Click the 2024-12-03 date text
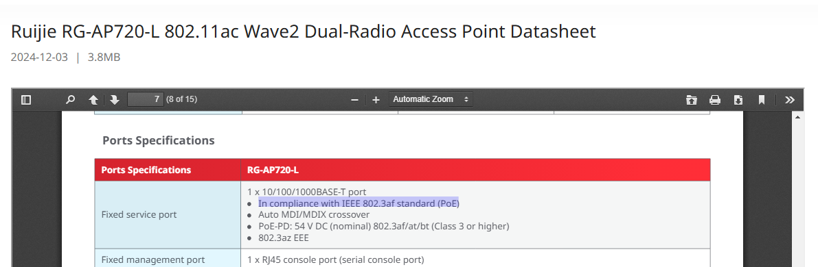This screenshot has height=267, width=818. coord(39,58)
